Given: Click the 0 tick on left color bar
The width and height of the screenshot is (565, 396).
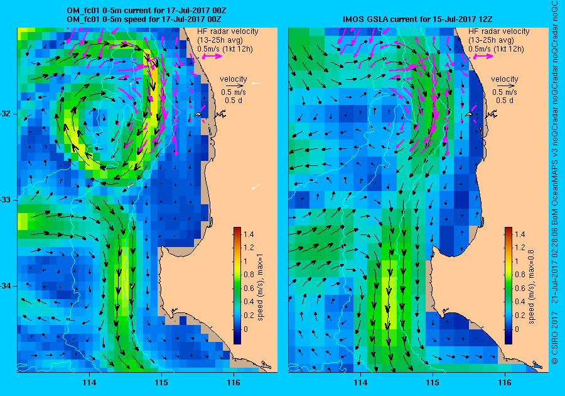Looking at the screenshot, I should (x=245, y=329).
